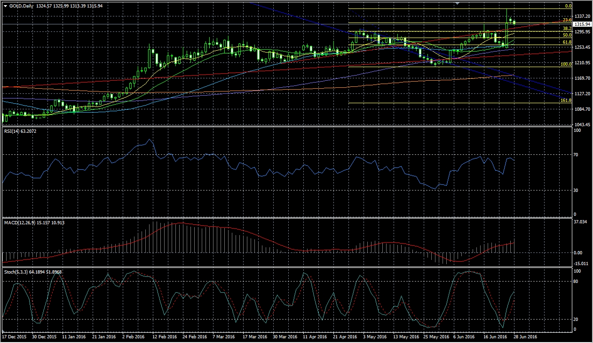Select the Fibonacci 23.6 level label

[567, 20]
